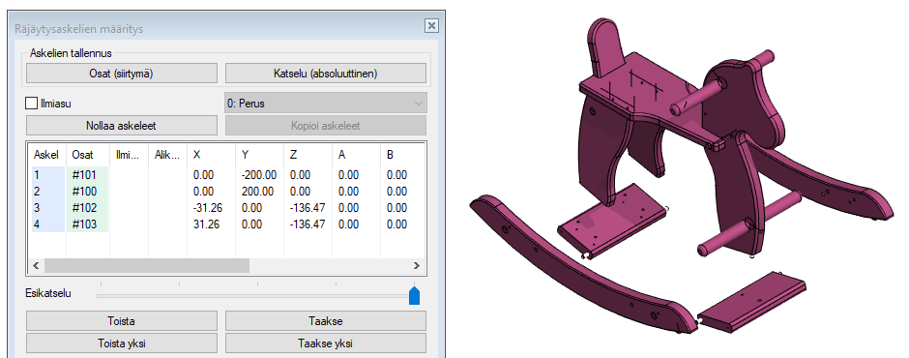Open the 0: Perus dropdown
The height and width of the screenshot is (358, 909).
click(325, 104)
